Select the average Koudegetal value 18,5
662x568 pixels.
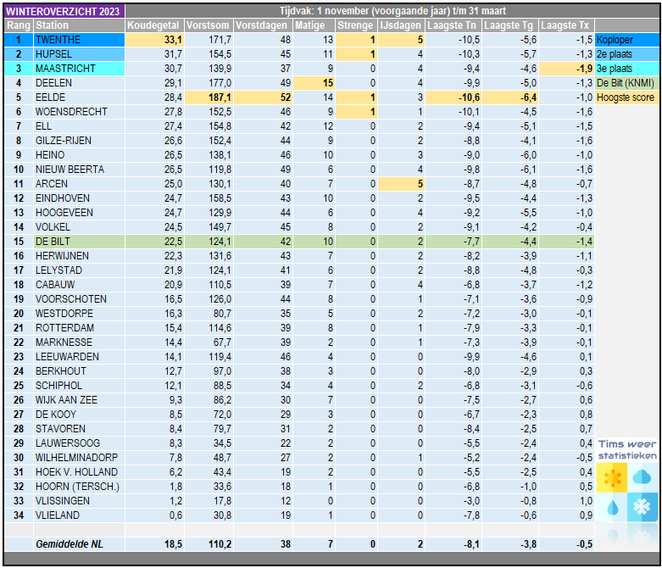pyautogui.click(x=154, y=544)
